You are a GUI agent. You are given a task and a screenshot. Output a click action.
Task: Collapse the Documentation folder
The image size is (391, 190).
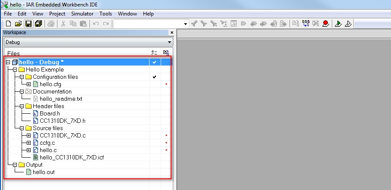point(22,91)
